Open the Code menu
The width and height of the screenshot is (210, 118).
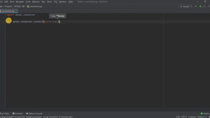coord(28,2)
